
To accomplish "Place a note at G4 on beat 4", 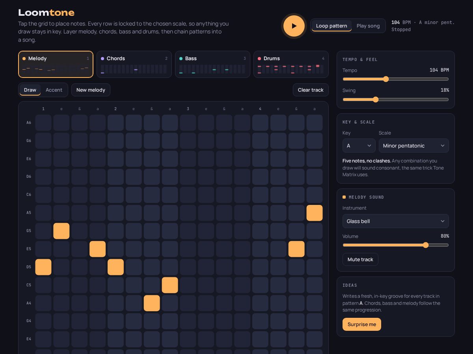I will [x=260, y=321].
